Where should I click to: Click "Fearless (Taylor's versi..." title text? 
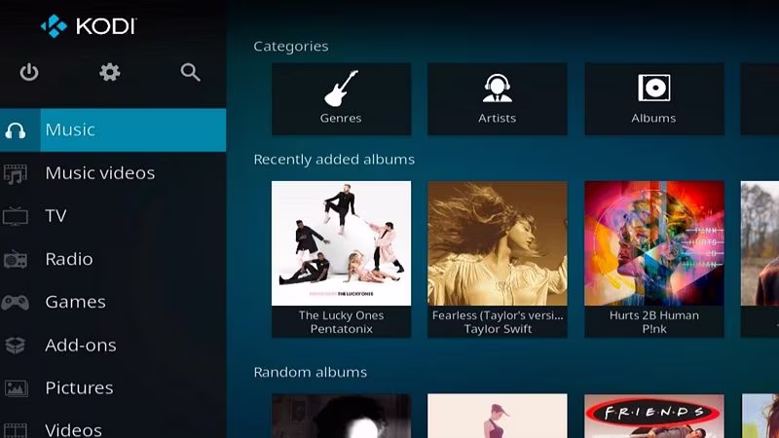(x=498, y=315)
